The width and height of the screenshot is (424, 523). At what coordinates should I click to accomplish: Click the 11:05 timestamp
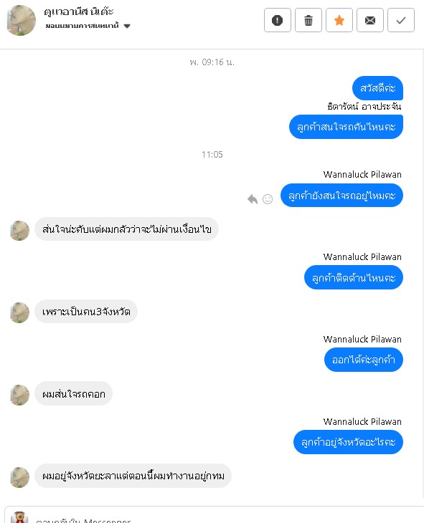[212, 155]
